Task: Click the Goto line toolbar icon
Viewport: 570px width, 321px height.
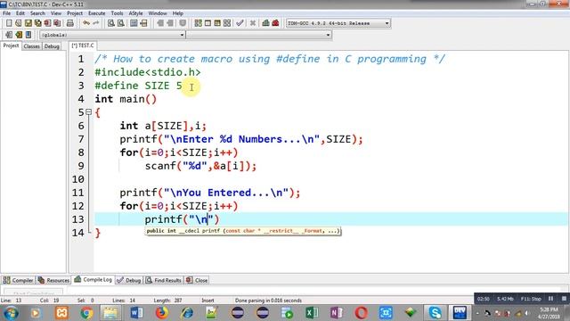Action: point(143,23)
